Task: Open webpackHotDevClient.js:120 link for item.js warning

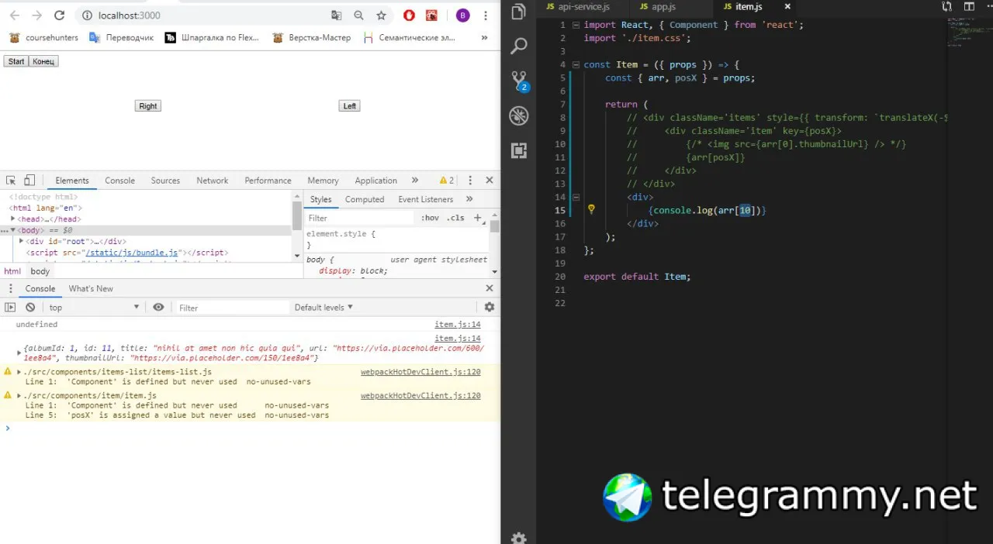Action: click(x=420, y=395)
